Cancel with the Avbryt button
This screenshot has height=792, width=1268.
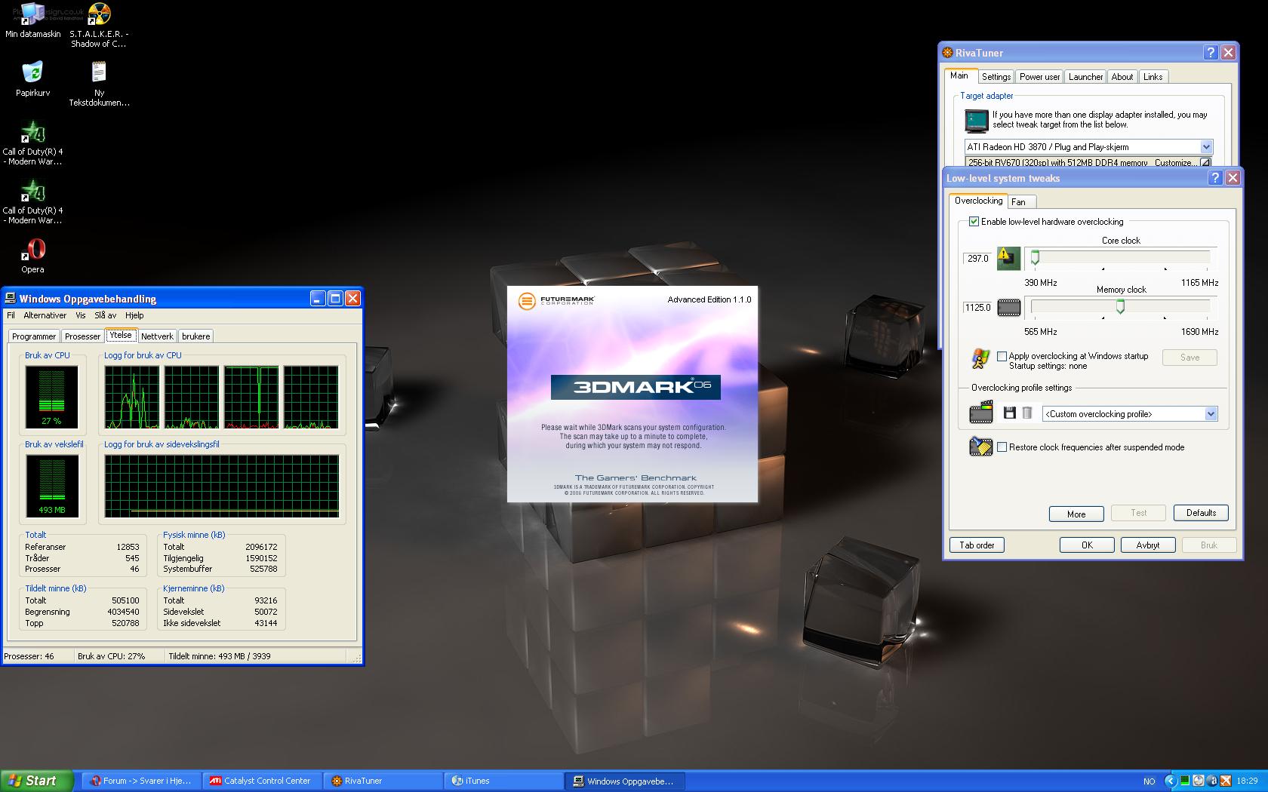tap(1148, 545)
